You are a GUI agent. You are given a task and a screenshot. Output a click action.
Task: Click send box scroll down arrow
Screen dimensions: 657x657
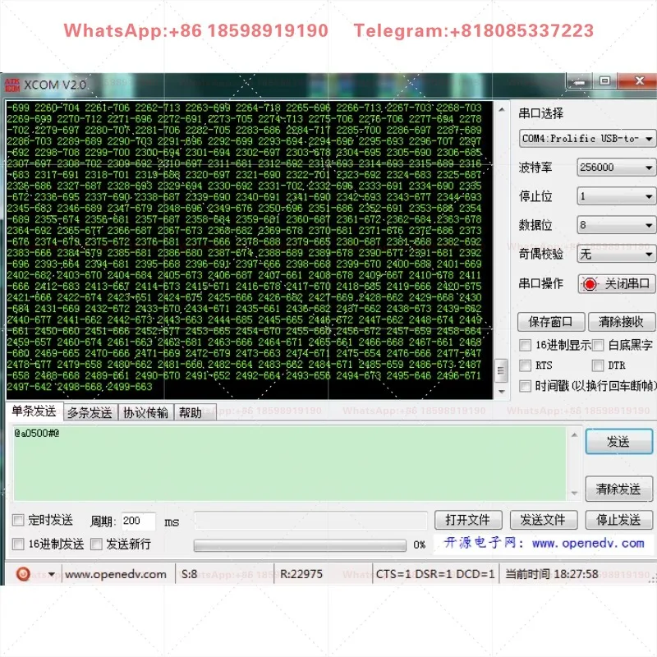point(574,494)
